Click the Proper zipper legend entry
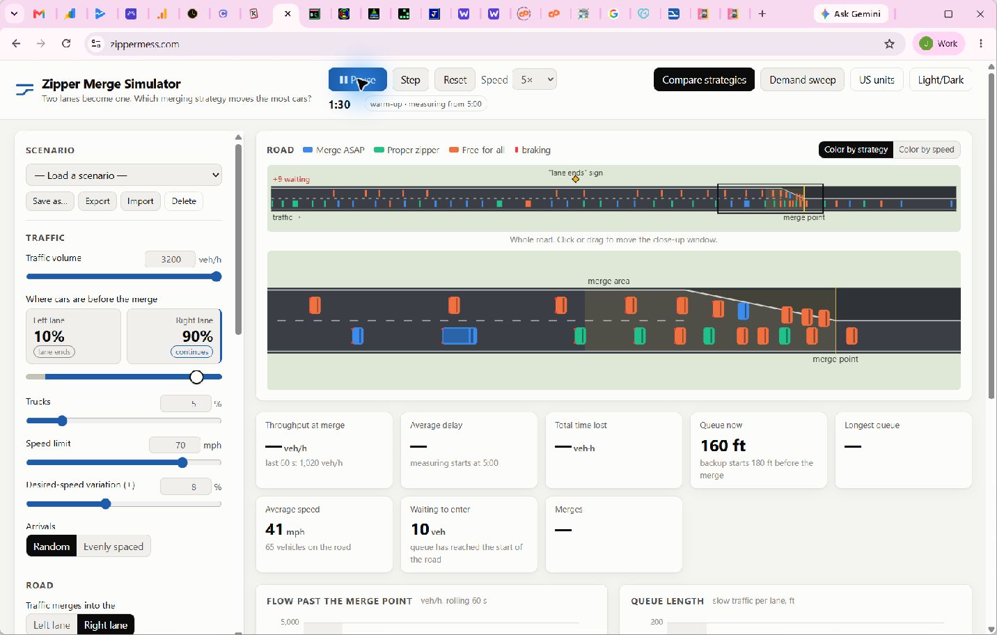Viewport: 997px width, 635px height. [x=407, y=150]
